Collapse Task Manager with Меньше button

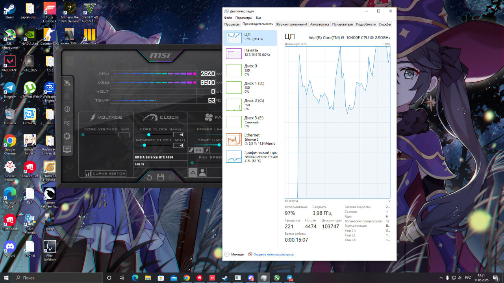[x=234, y=254]
